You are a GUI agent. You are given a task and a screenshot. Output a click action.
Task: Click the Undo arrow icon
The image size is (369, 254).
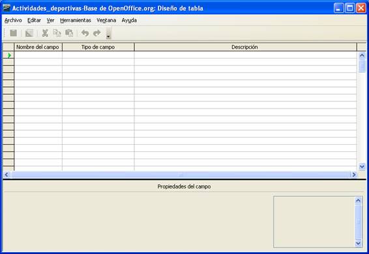[85, 33]
